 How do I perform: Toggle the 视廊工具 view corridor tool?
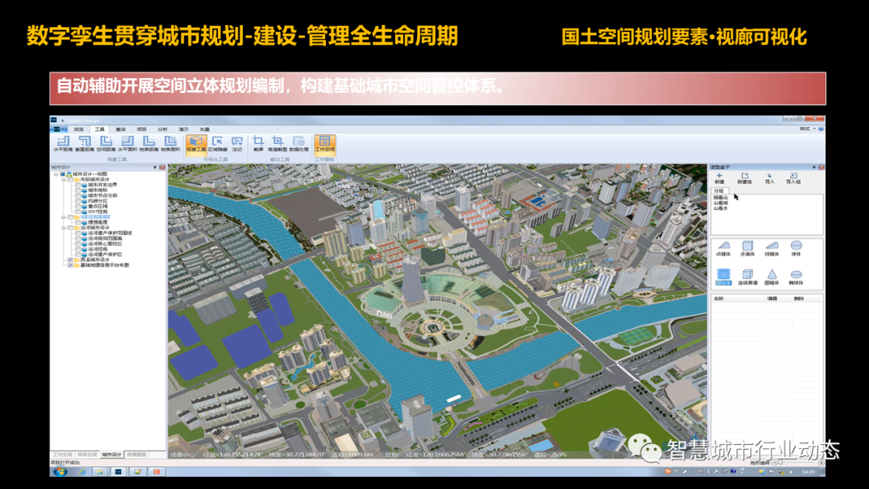coord(196,144)
